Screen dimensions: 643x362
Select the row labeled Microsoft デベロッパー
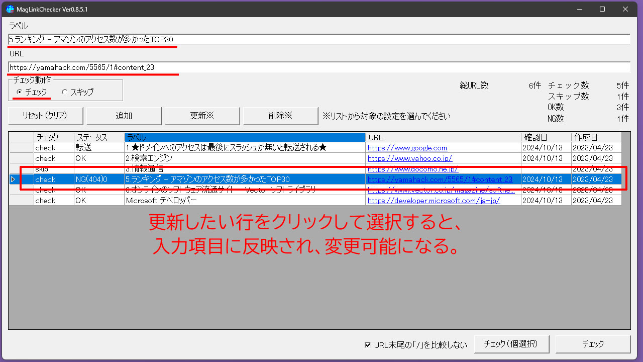coord(315,201)
